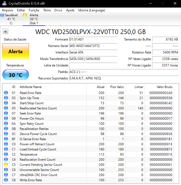Click the status icon for Reallocation Event Count
Screen dimensions: 181x185
pyautogui.click(x=6, y=159)
